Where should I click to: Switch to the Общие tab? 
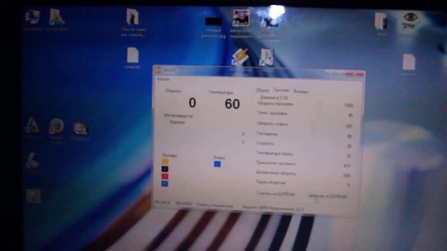(x=262, y=90)
